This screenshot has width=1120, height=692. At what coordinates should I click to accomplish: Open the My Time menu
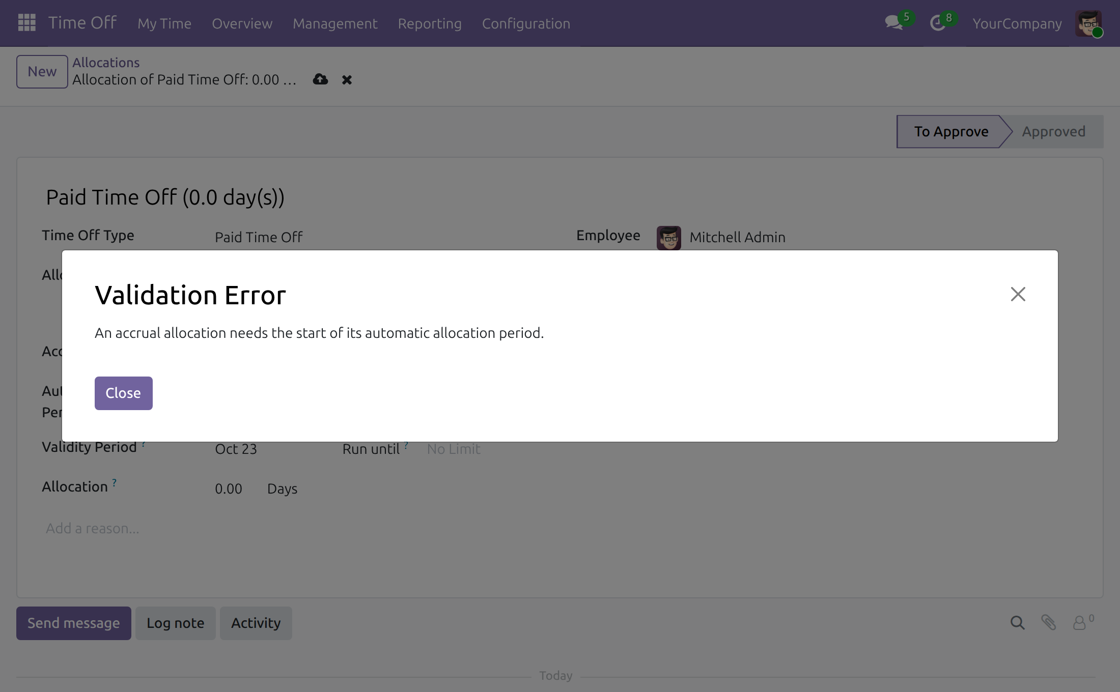tap(164, 23)
